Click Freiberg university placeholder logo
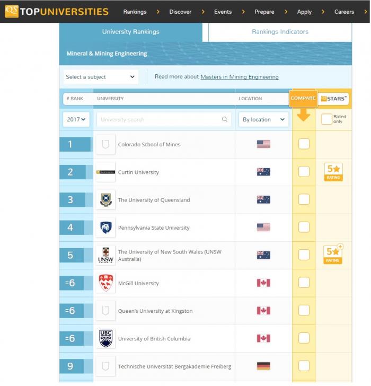The height and width of the screenshot is (386, 371). pos(105,366)
